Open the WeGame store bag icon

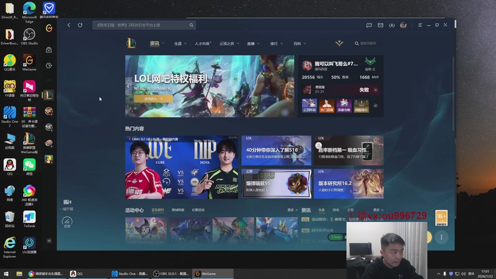click(49, 50)
